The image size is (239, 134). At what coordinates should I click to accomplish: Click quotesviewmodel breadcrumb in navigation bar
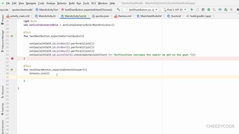(22, 10)
